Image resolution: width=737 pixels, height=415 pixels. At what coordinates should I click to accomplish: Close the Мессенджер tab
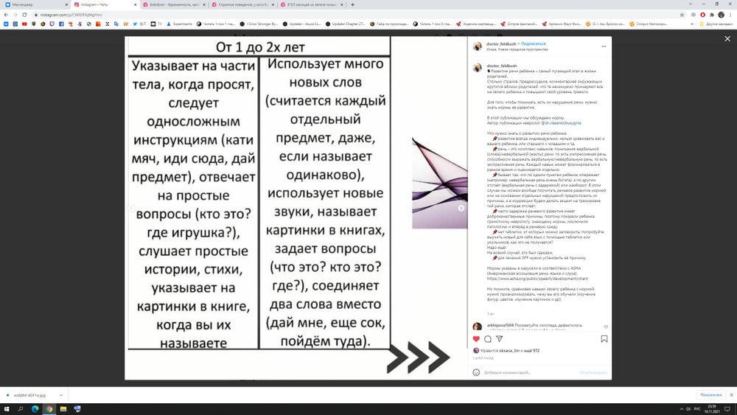(x=66, y=4)
